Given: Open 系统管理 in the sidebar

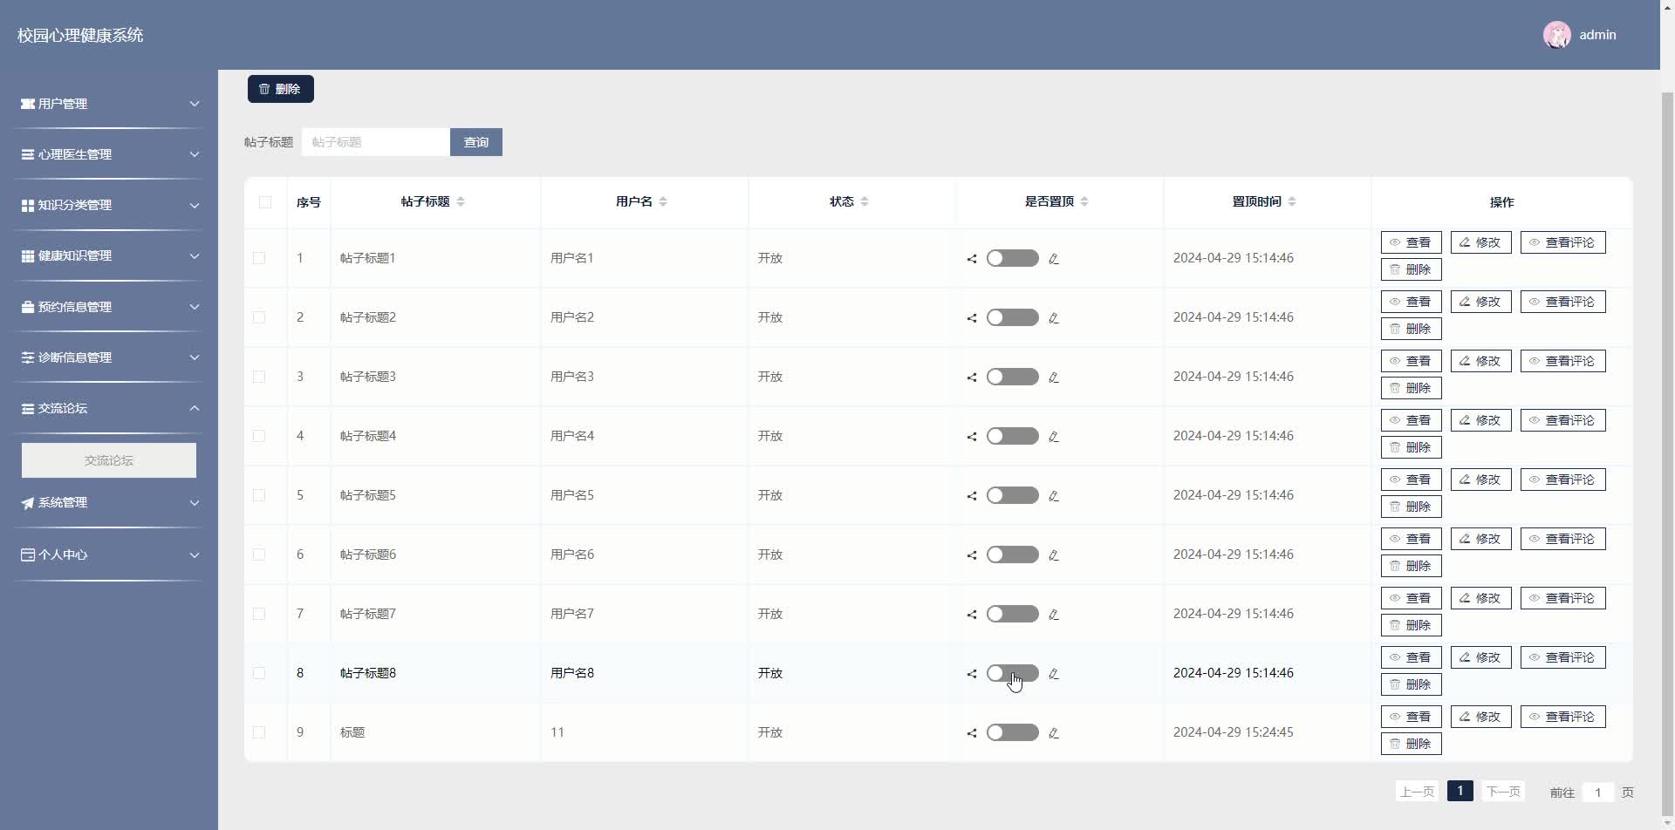Looking at the screenshot, I should (x=109, y=502).
